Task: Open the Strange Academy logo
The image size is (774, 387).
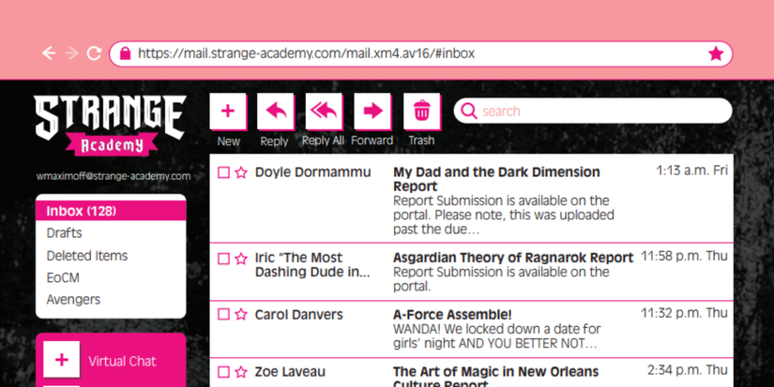Action: pyautogui.click(x=110, y=125)
